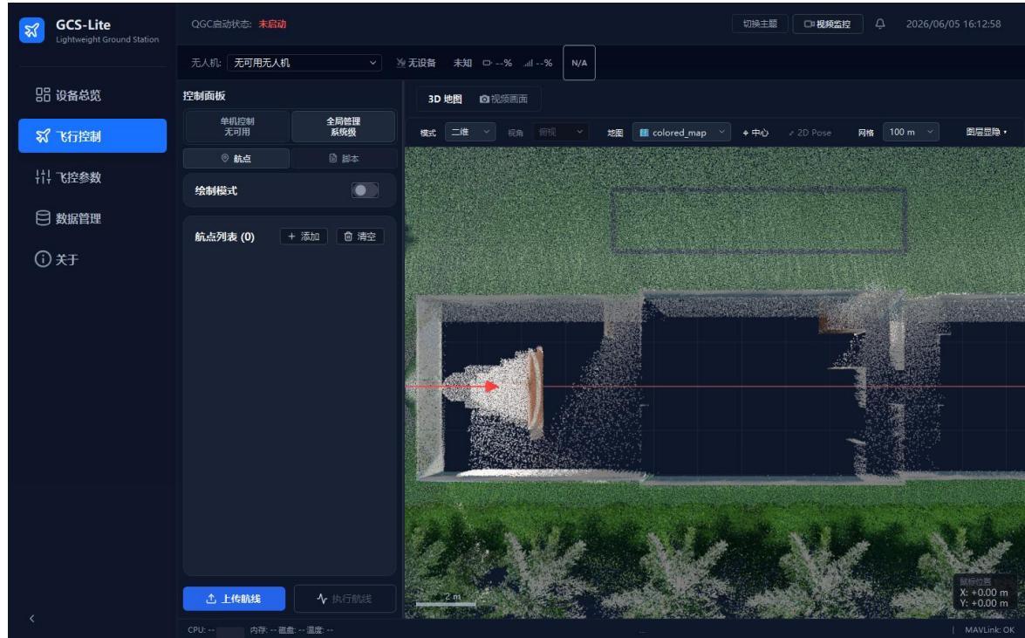Image resolution: width=1025 pixels, height=638 pixels.
Task: Expand the 图层显隐 layer menu
Action: point(986,132)
